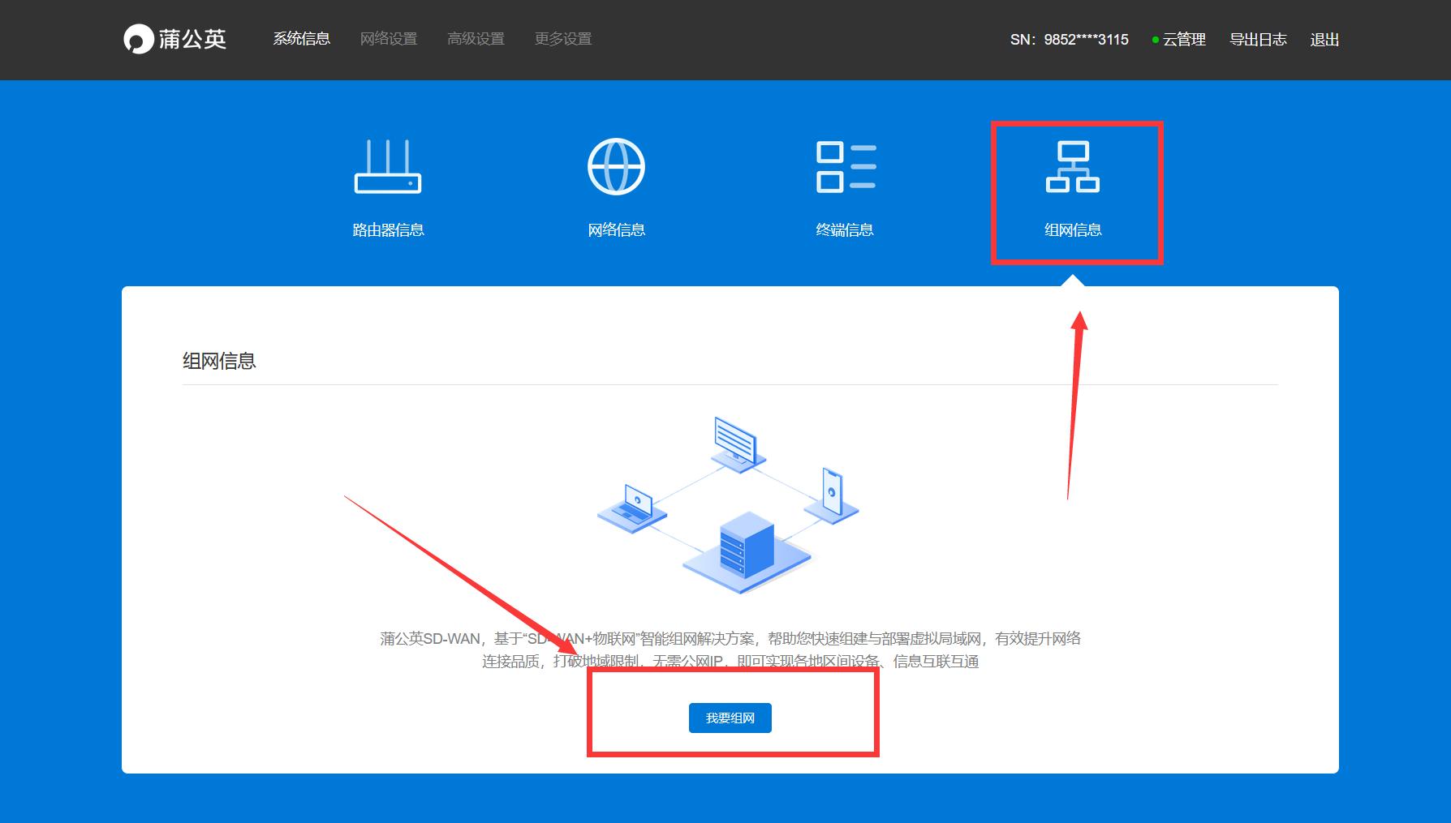This screenshot has height=823, width=1451.
Task: Open the 云管理 link
Action: pyautogui.click(x=1184, y=40)
